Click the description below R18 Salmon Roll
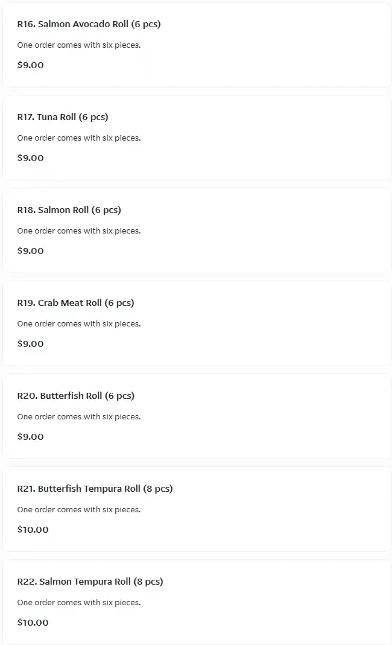Image resolution: width=392 pixels, height=645 pixels. pyautogui.click(x=78, y=231)
